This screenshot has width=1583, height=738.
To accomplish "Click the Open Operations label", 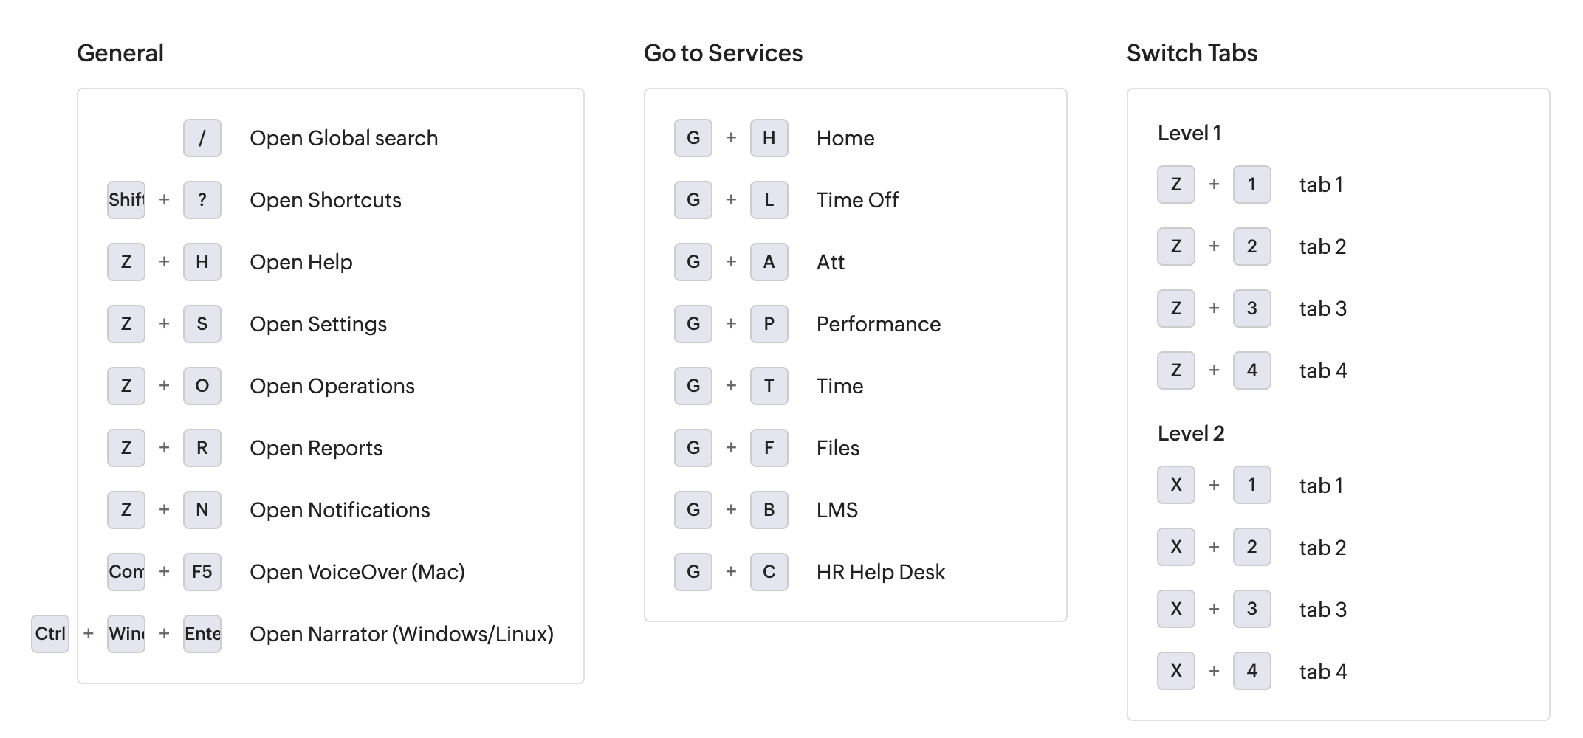I will point(332,386).
